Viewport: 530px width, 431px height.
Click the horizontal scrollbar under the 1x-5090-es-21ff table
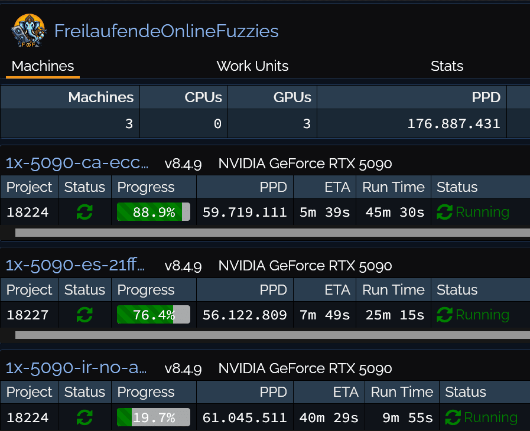(x=272, y=335)
